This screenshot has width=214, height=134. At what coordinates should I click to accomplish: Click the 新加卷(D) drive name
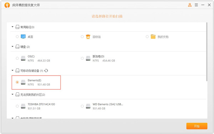tap(98, 56)
